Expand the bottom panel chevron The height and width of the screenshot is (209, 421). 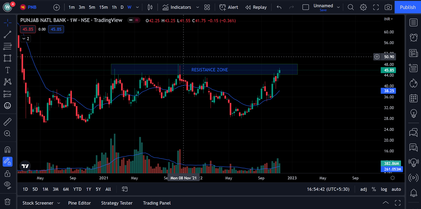point(386,203)
